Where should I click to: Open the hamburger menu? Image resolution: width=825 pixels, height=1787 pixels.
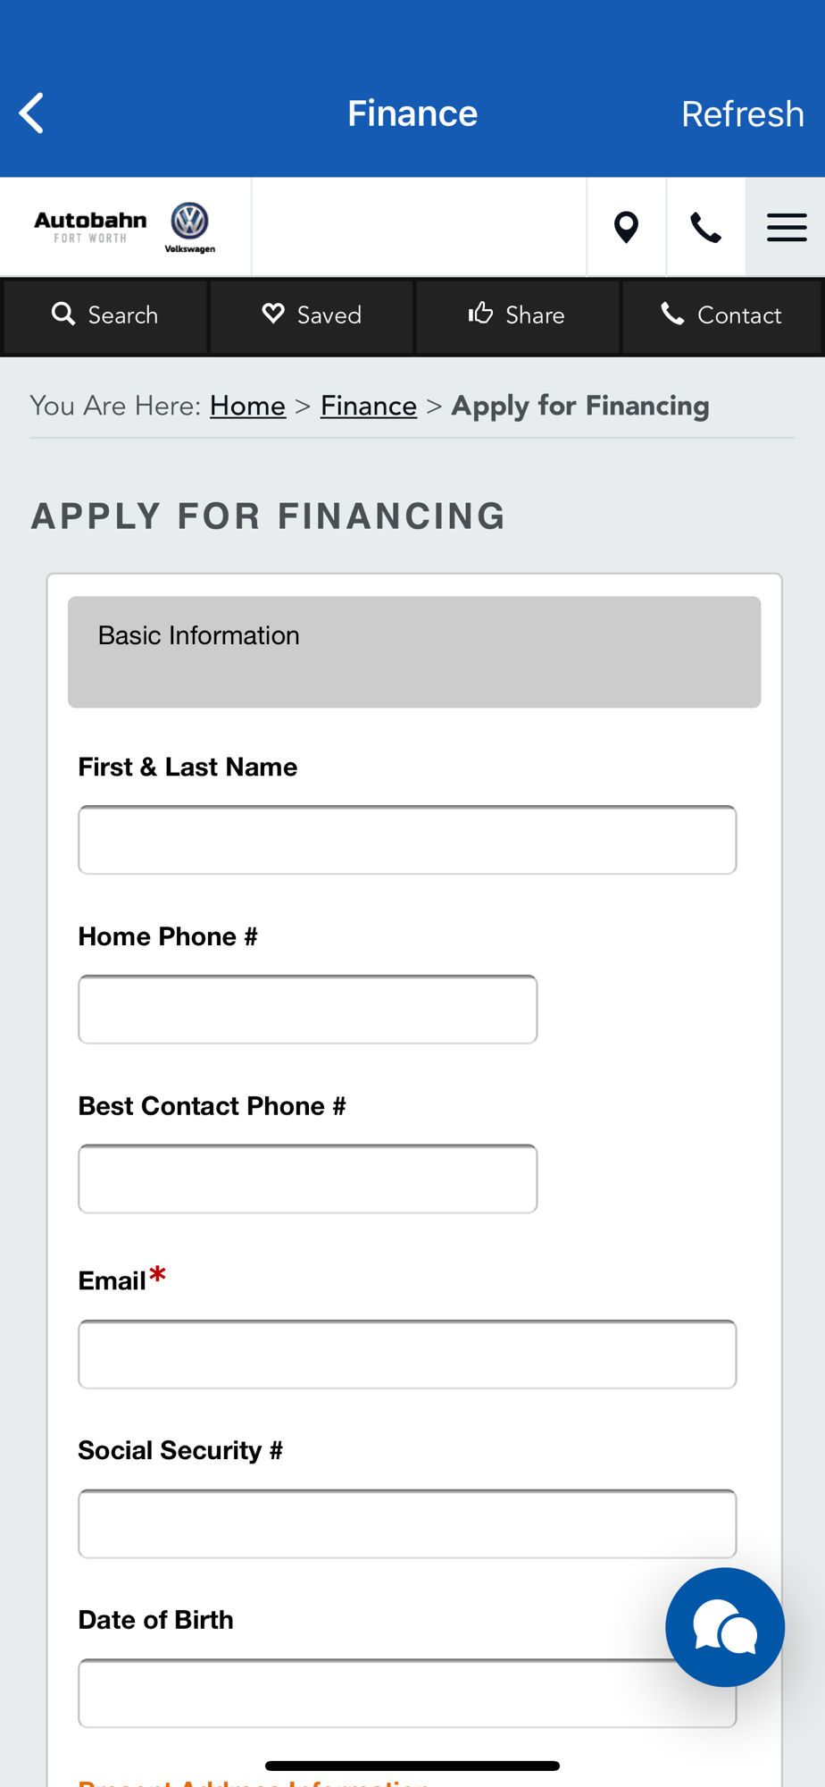786,227
